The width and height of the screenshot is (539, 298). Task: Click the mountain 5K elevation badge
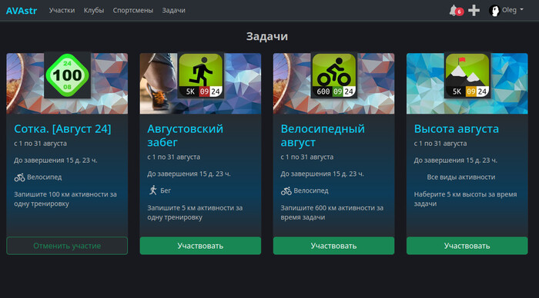[x=467, y=75]
